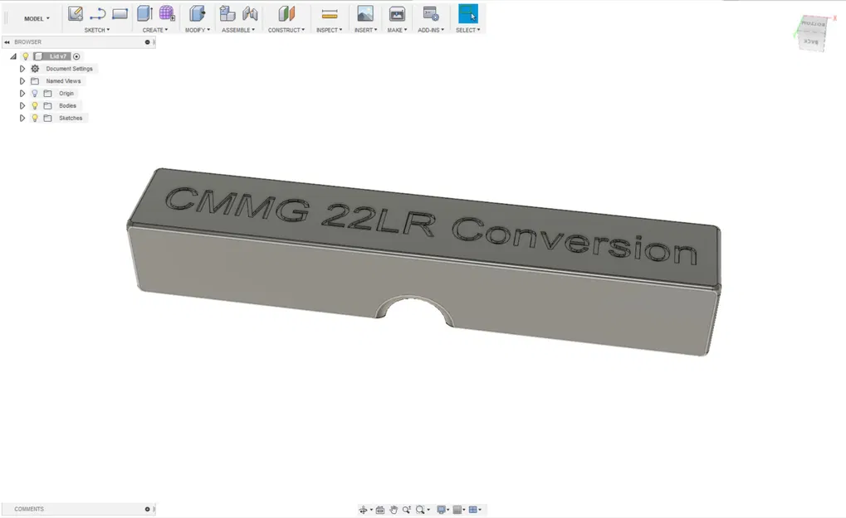The image size is (846, 518).
Task: Open the Display Settings dropdown
Action: click(x=443, y=509)
